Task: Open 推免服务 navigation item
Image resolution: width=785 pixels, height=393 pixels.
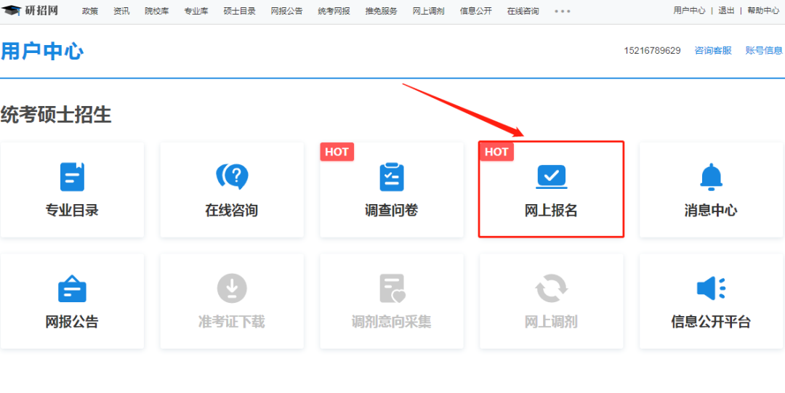Action: [381, 11]
